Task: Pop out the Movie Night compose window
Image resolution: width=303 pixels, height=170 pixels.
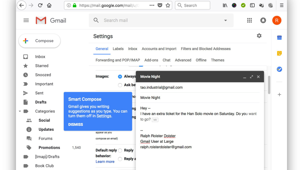Action: coord(252,77)
